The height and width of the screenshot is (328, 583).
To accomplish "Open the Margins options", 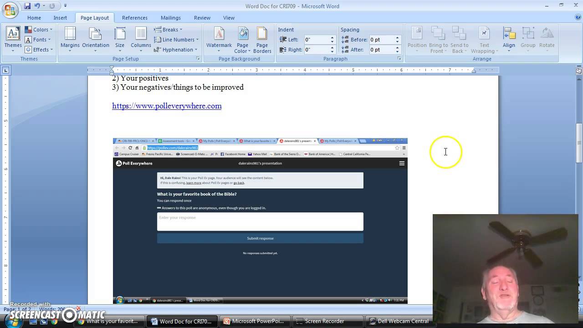I will point(70,39).
